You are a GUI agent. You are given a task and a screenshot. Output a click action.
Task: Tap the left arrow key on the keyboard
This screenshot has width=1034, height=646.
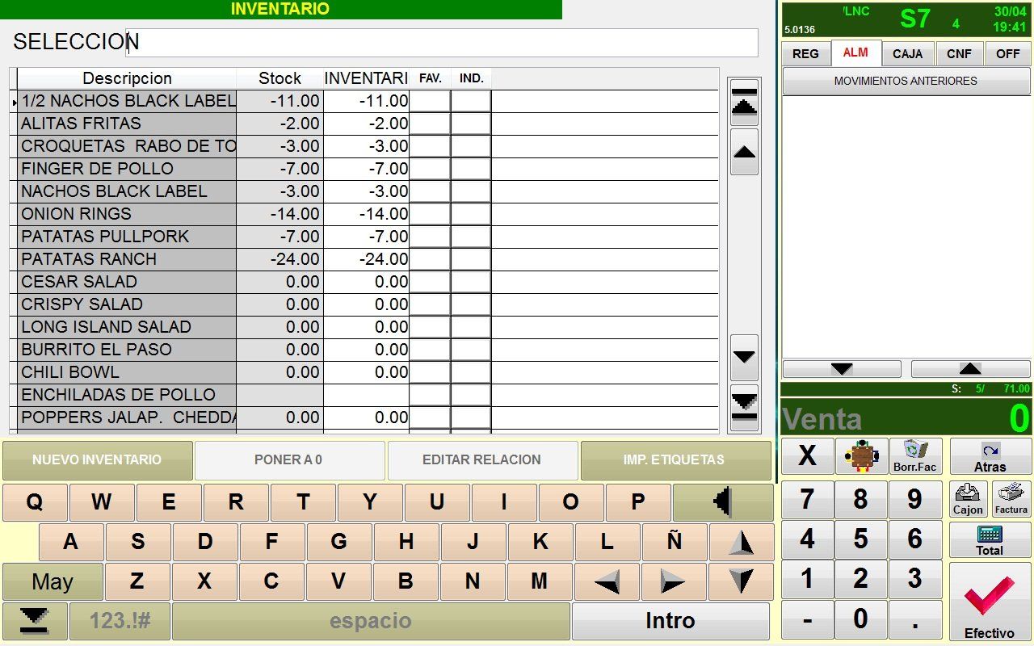click(x=607, y=581)
